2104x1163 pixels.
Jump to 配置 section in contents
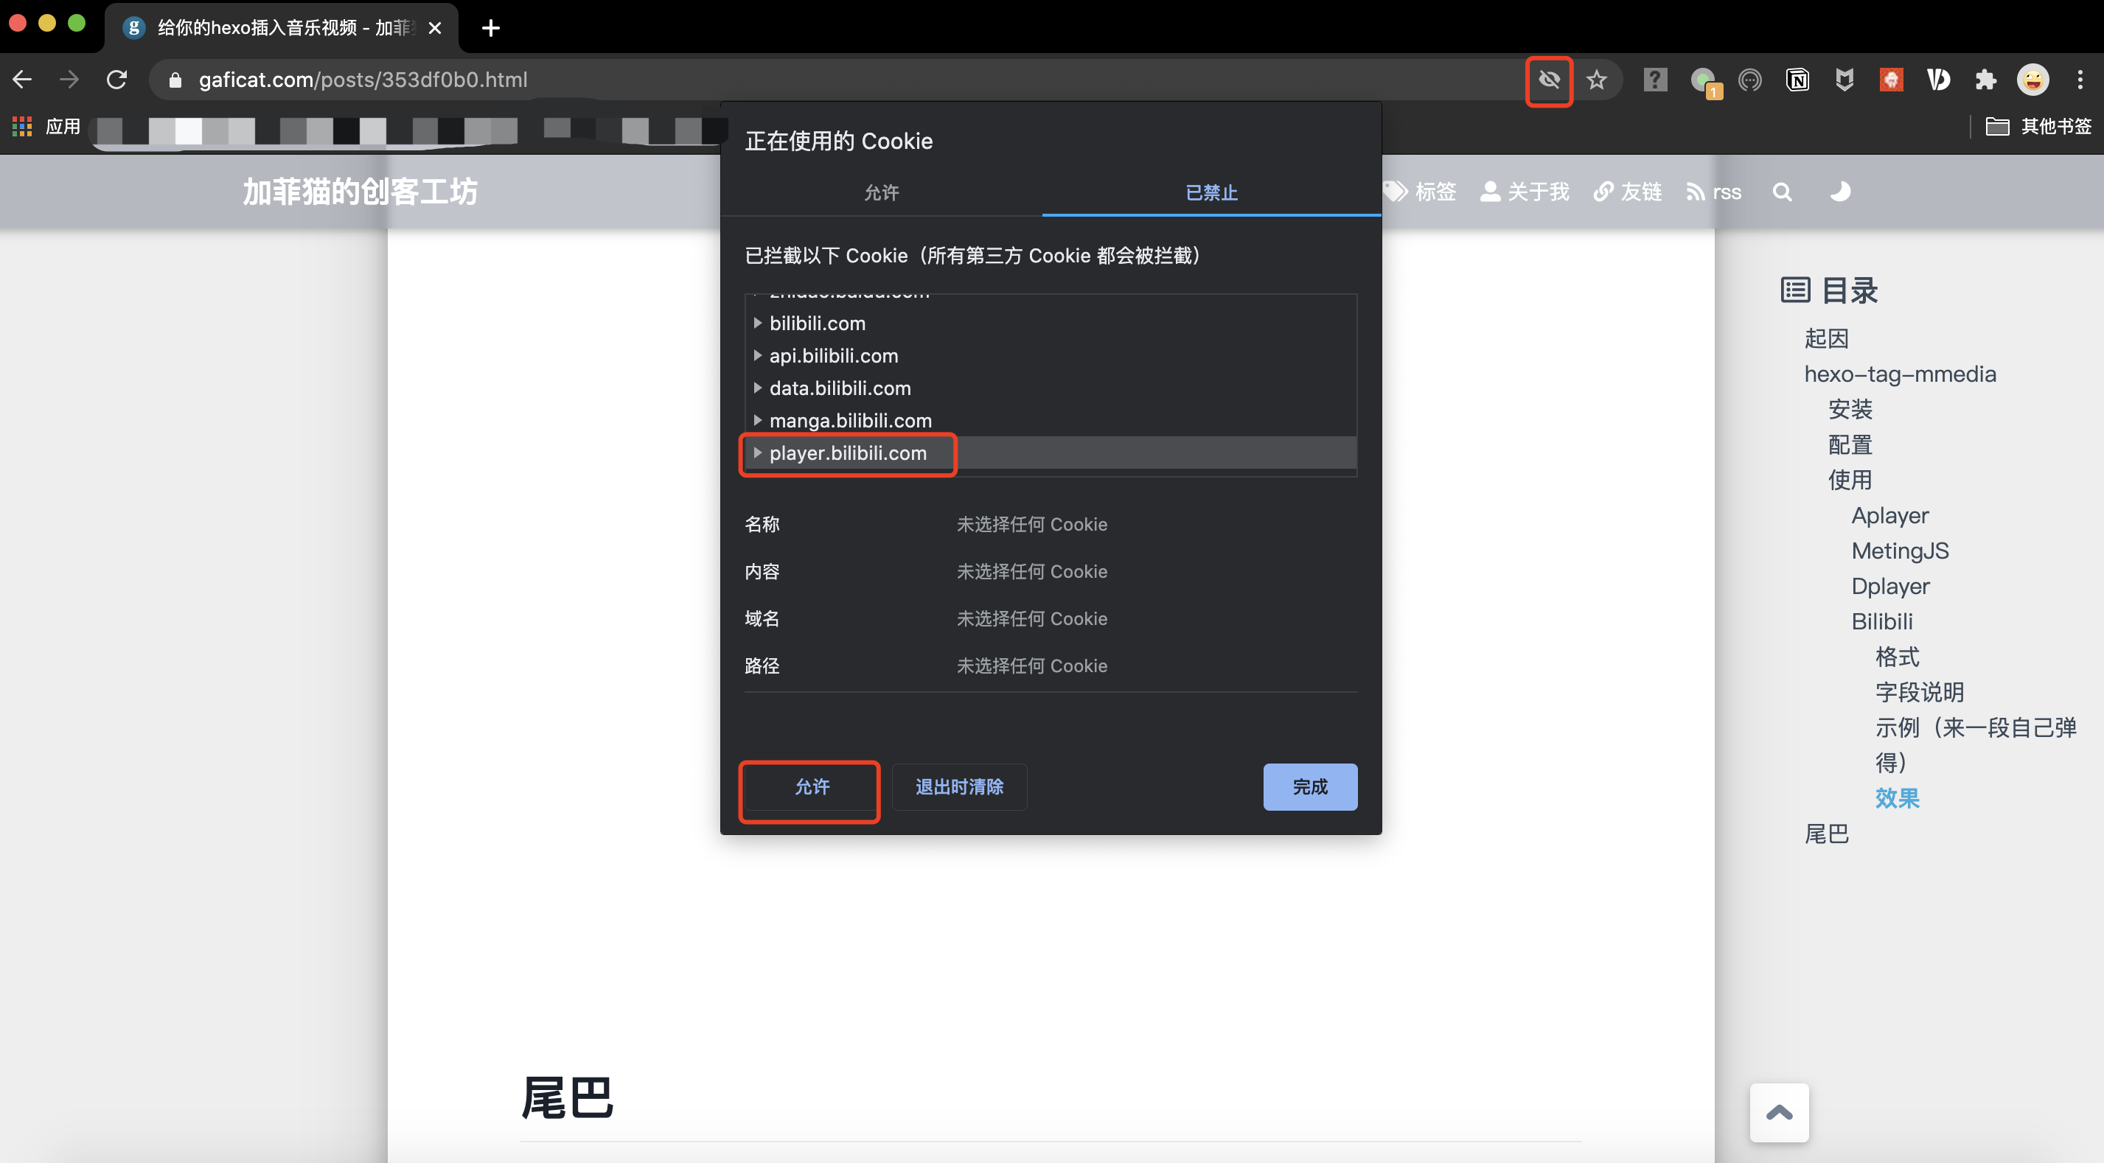tap(1850, 444)
